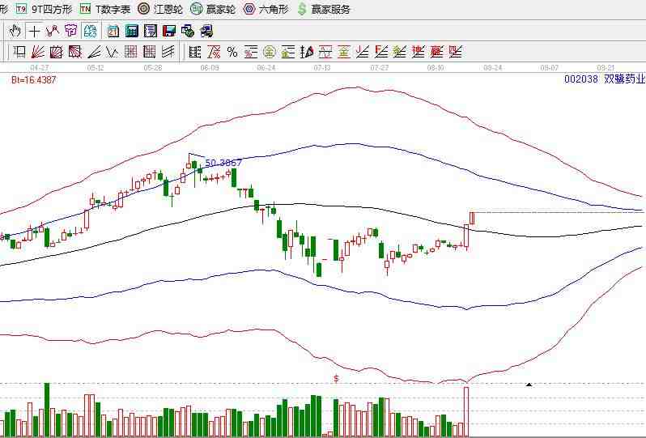Select the angle line drawing tool
This screenshot has width=646, height=438.
[x=94, y=52]
